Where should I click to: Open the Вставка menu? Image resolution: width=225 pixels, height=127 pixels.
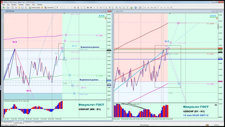pos(14,4)
